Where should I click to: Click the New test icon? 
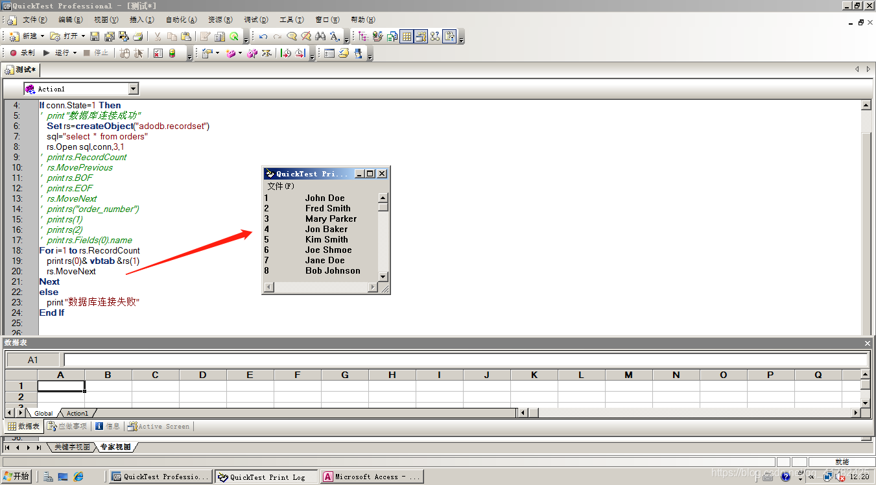tap(14, 36)
